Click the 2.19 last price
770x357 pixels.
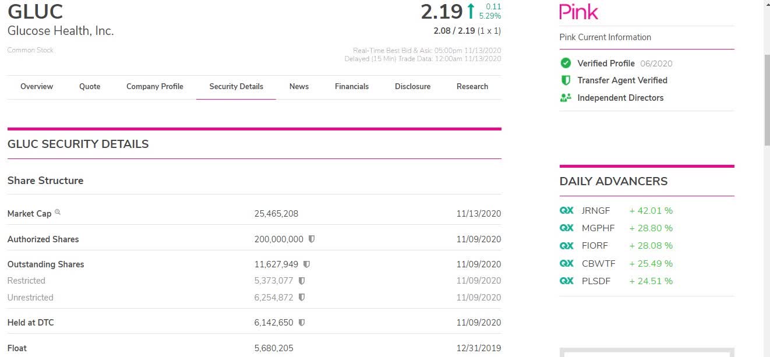click(441, 12)
